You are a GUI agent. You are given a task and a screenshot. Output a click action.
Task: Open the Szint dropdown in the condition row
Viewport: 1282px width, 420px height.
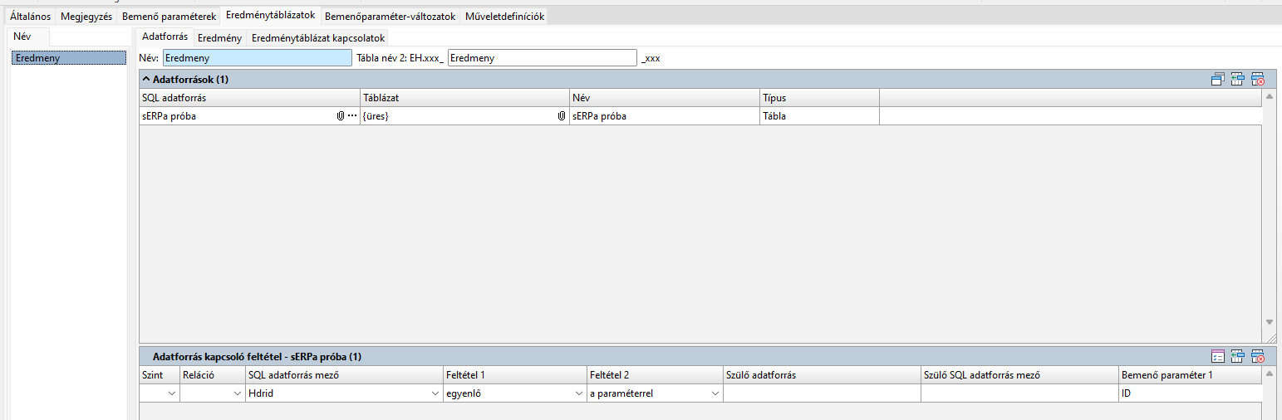pyautogui.click(x=172, y=394)
